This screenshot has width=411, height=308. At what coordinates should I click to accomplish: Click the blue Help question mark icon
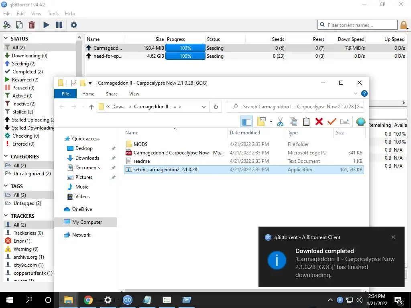[364, 93]
